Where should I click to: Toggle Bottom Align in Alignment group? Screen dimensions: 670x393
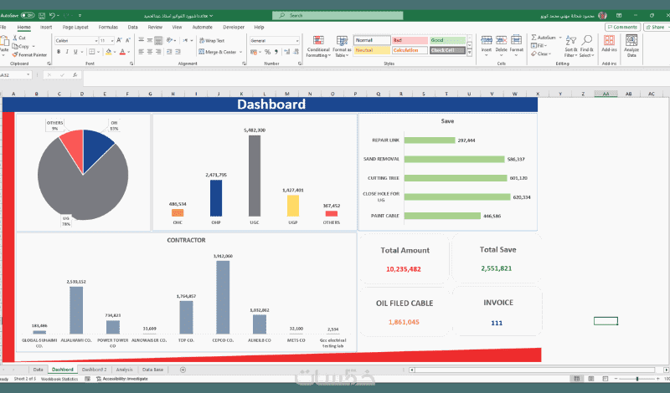(x=158, y=40)
